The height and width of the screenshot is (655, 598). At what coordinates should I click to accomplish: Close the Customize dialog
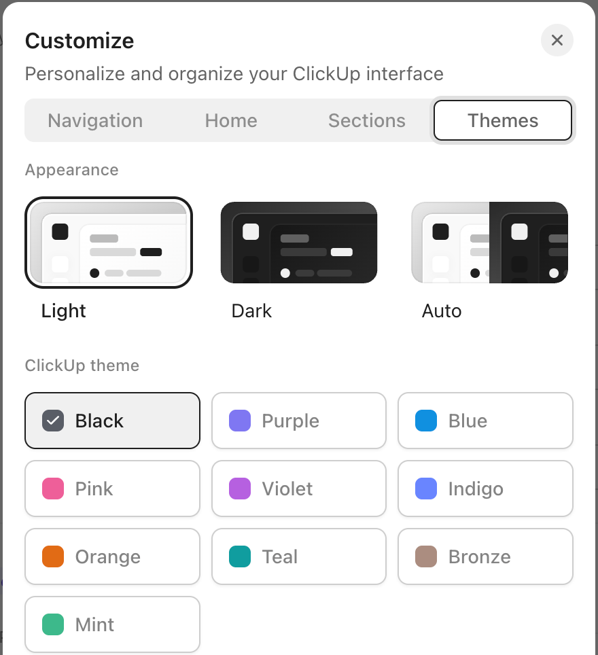tap(557, 40)
